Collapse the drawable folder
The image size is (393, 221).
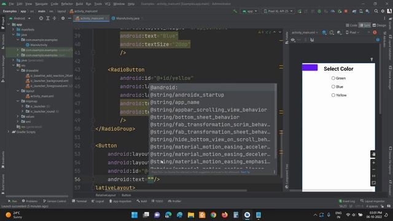click(18, 71)
